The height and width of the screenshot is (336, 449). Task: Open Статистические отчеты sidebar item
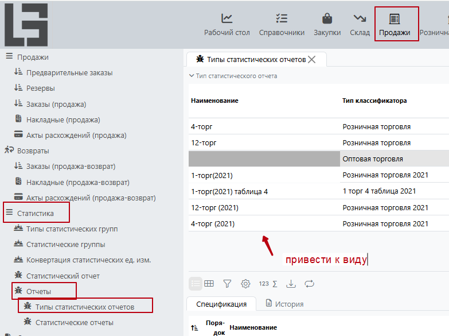coord(74,322)
